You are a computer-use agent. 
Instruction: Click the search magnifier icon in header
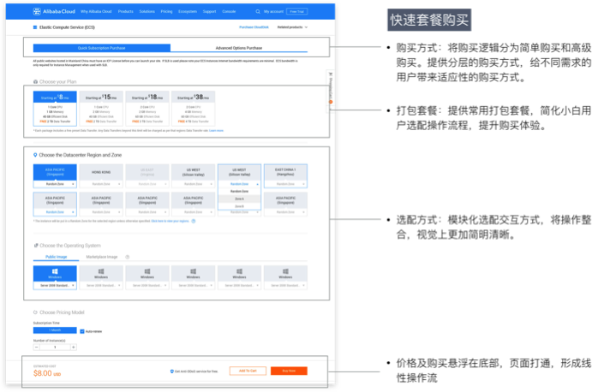coord(258,12)
